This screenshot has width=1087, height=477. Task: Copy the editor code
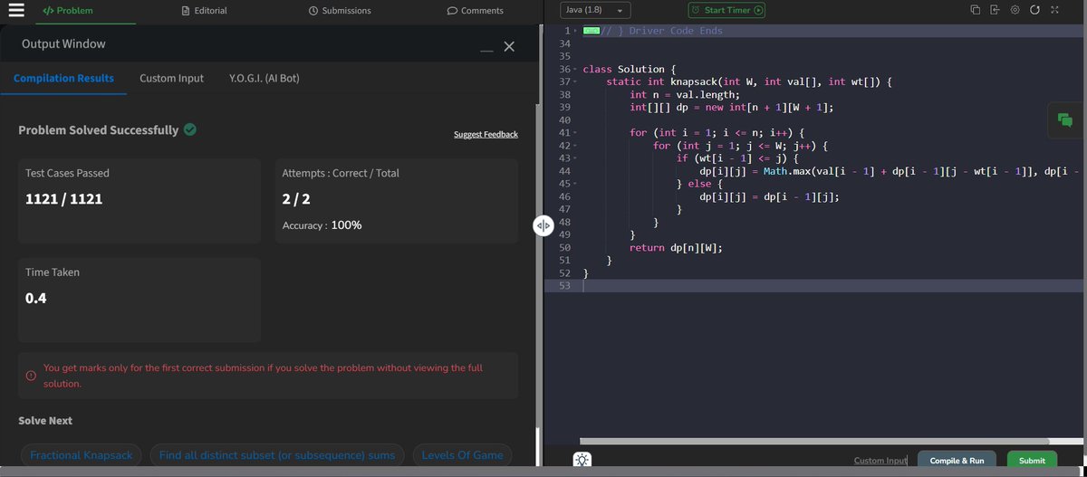coord(975,10)
